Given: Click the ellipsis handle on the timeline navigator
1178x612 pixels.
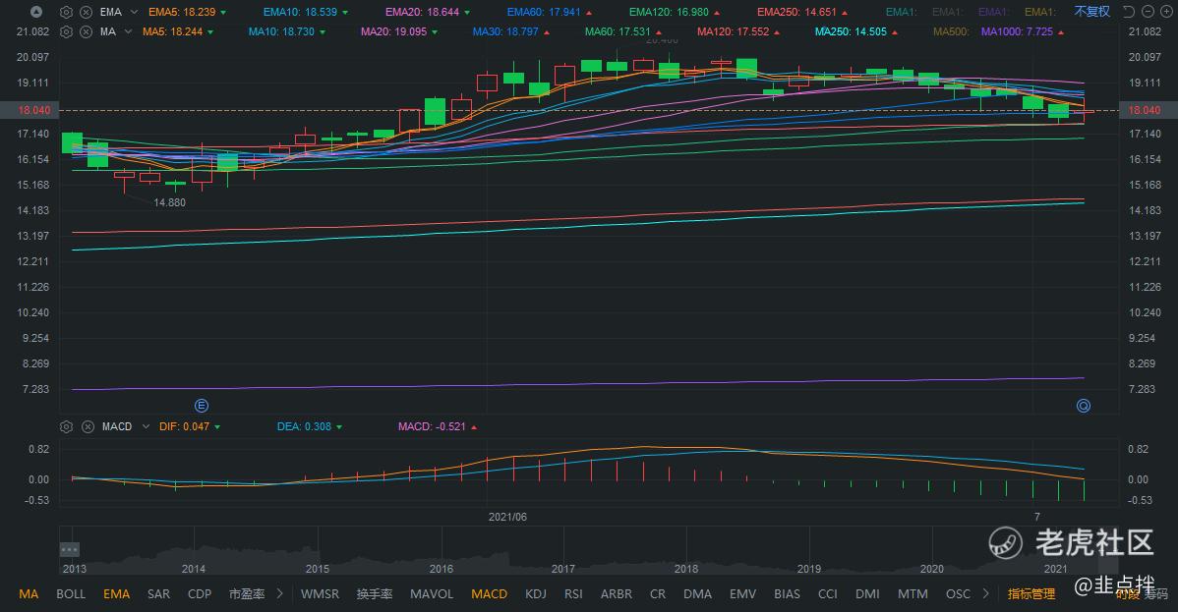Looking at the screenshot, I should pyautogui.click(x=69, y=550).
